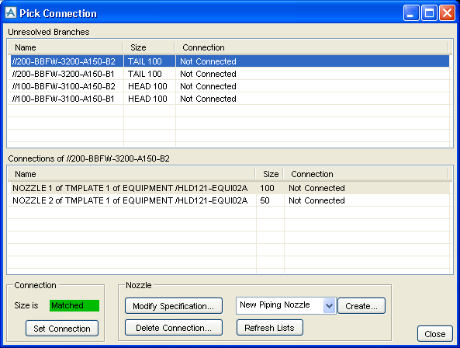460x348 pixels.
Task: Click the Refresh Lists button
Action: pos(270,328)
